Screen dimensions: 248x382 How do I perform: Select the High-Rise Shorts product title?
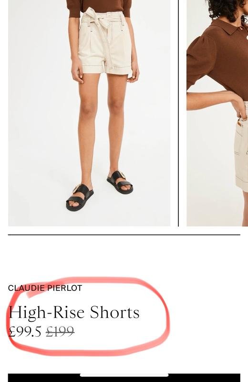[x=74, y=312]
